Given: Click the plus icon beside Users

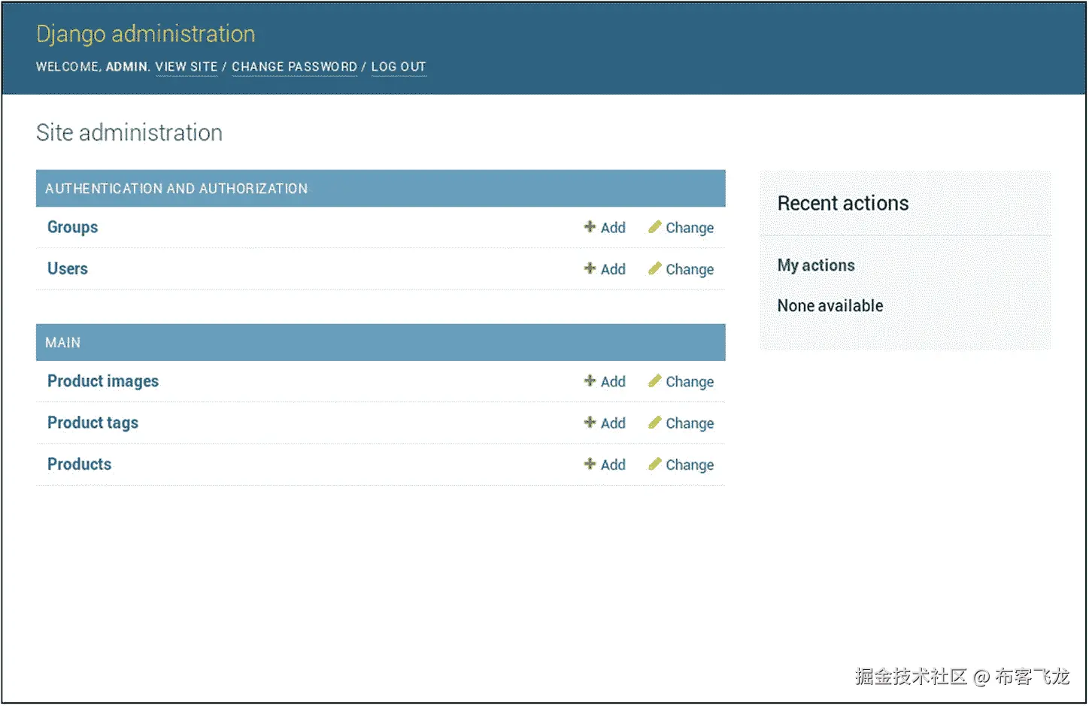Looking at the screenshot, I should point(590,268).
